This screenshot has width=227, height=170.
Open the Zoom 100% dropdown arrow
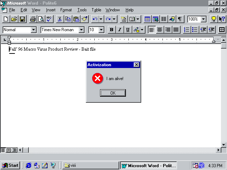pyautogui.click(x=204, y=19)
